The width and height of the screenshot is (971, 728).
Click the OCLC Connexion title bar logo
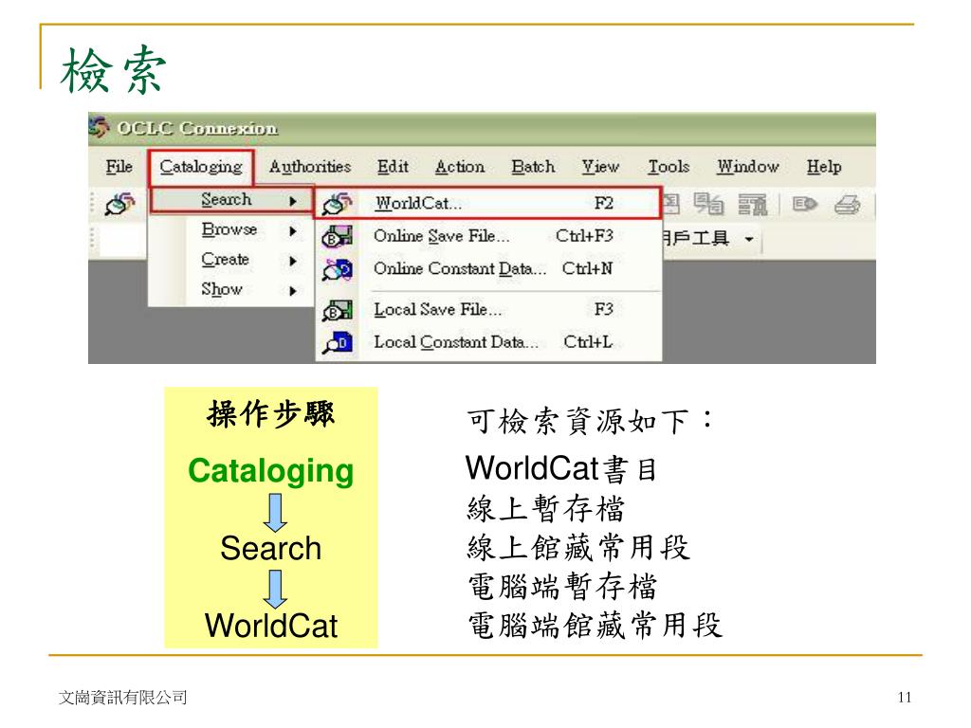(x=99, y=127)
